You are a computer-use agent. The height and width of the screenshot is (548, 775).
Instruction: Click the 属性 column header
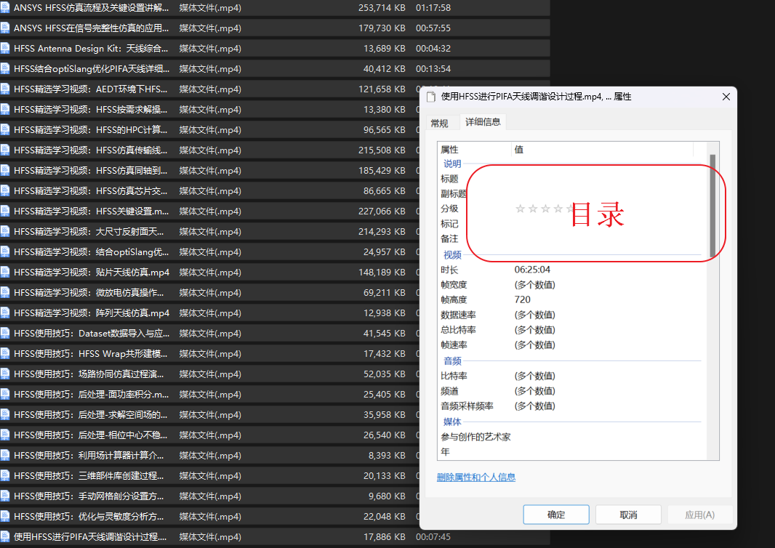(474, 149)
